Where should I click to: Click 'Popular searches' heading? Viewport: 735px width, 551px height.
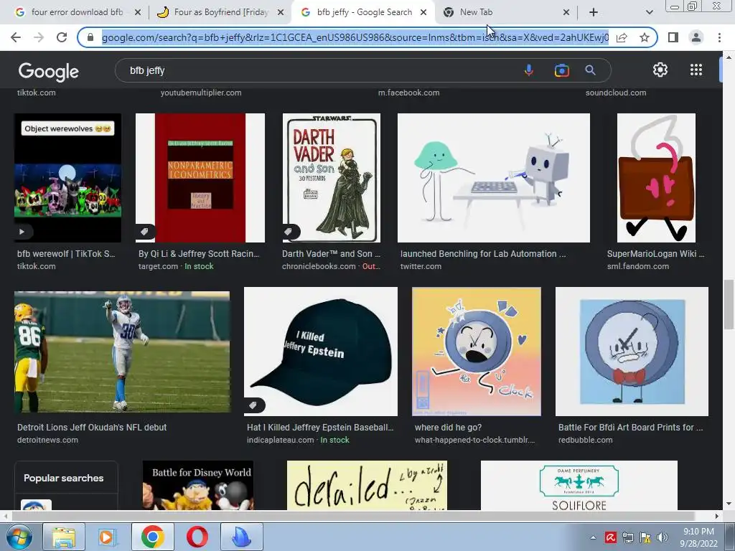tap(64, 478)
